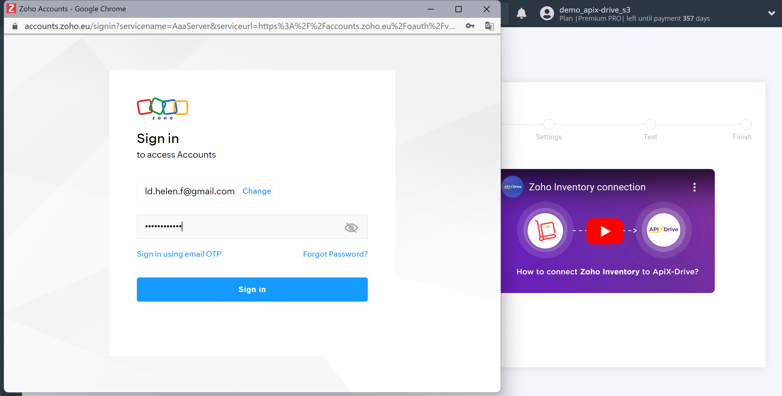Open the Zoho Inventory connection video title
The image size is (782, 396).
587,187
